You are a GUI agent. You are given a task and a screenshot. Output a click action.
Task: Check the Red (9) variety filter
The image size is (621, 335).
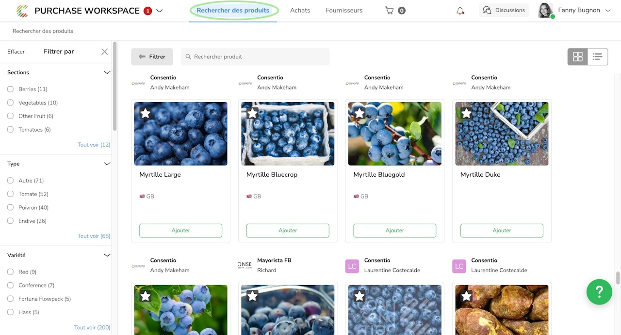click(10, 272)
